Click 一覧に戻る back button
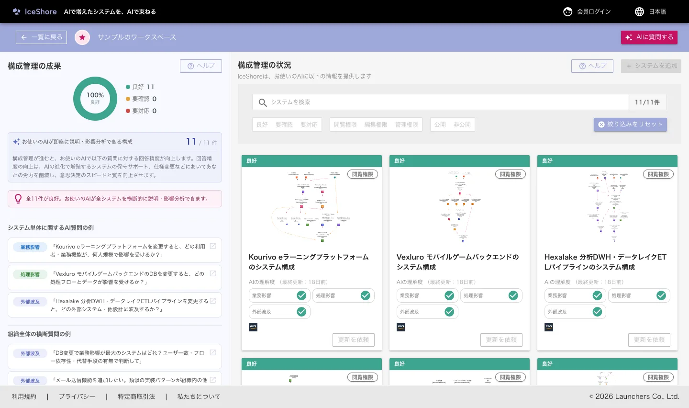This screenshot has height=408, width=689. [x=41, y=37]
